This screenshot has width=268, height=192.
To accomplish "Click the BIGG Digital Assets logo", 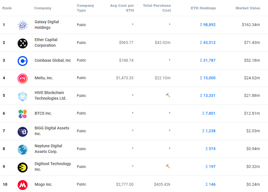I will (x=22, y=132).
